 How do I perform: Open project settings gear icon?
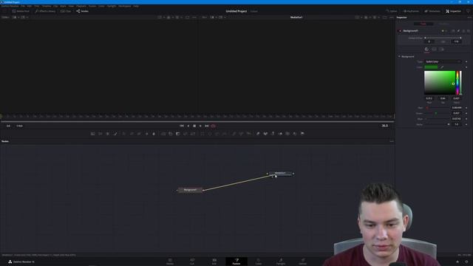tap(466, 262)
